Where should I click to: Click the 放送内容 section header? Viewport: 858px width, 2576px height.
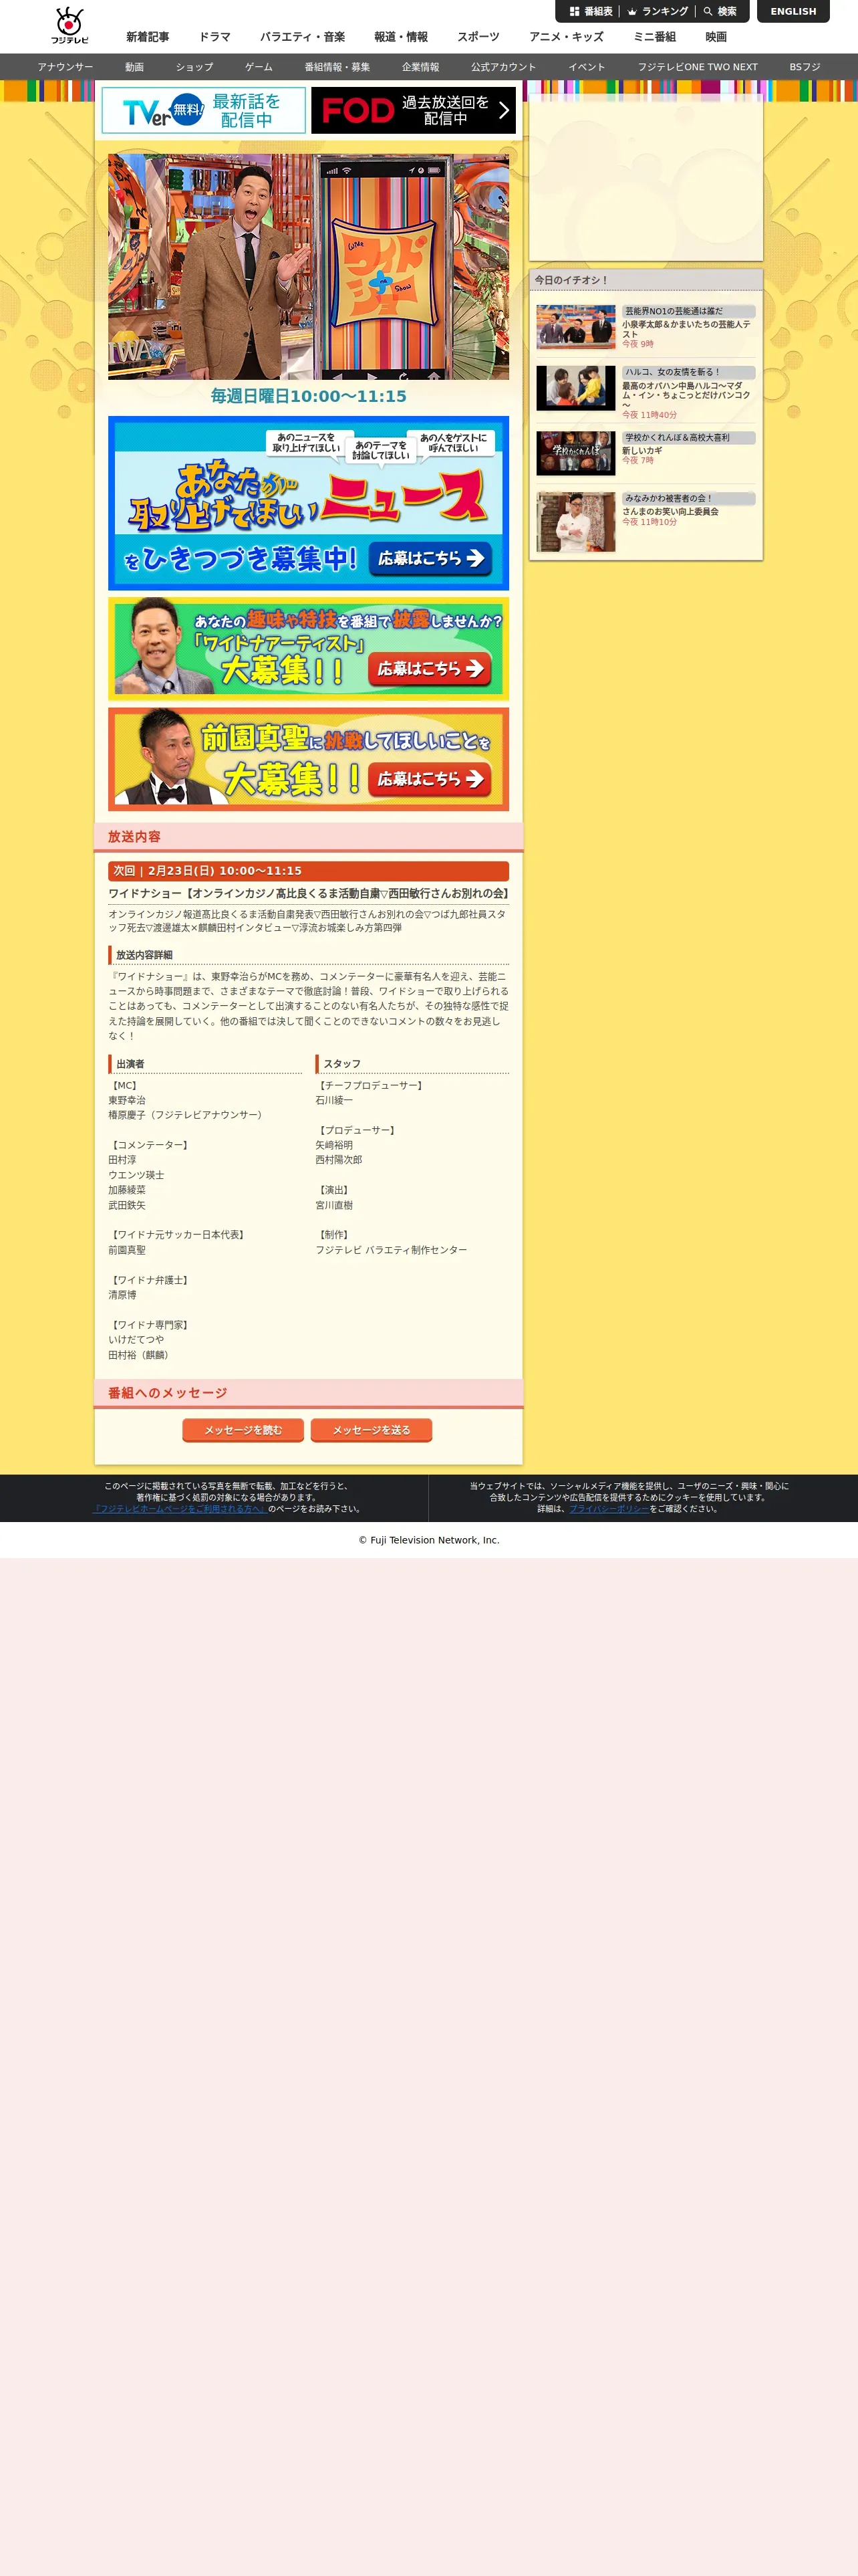click(309, 837)
